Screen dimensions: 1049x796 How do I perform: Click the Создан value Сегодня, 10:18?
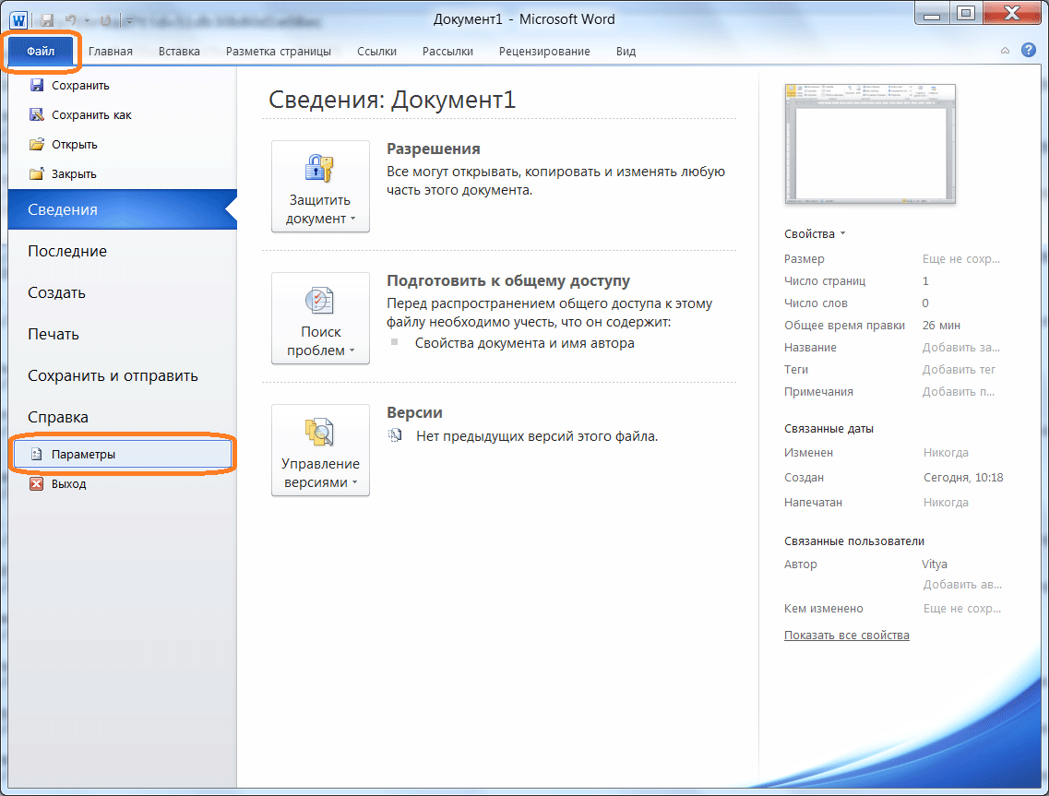pyautogui.click(x=962, y=477)
